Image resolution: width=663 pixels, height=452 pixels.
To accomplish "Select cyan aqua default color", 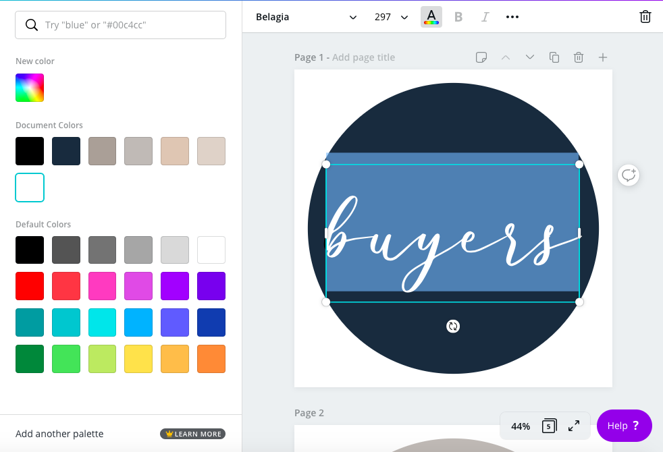I will point(103,322).
